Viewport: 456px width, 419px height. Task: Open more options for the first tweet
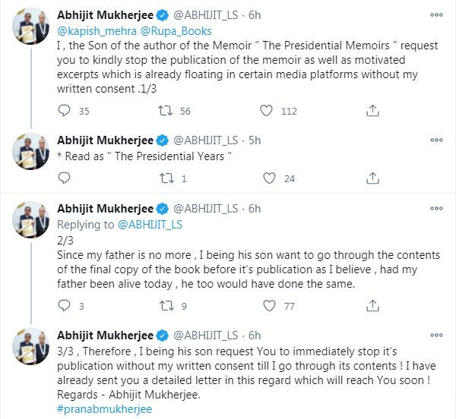[435, 15]
